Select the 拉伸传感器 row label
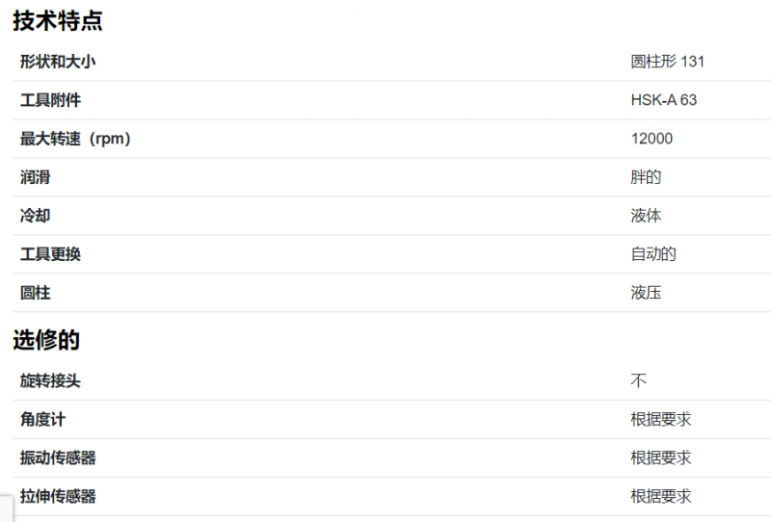 [58, 496]
